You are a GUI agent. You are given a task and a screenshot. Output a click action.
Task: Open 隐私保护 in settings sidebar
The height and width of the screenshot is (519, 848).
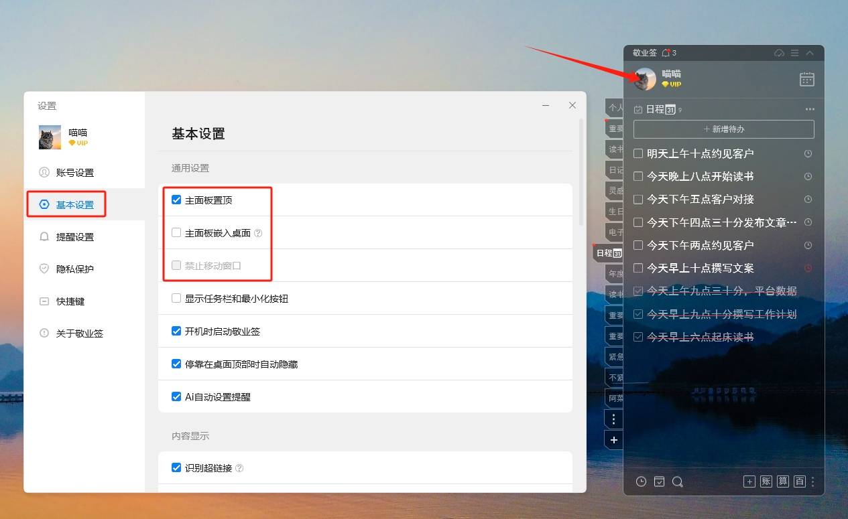84,269
